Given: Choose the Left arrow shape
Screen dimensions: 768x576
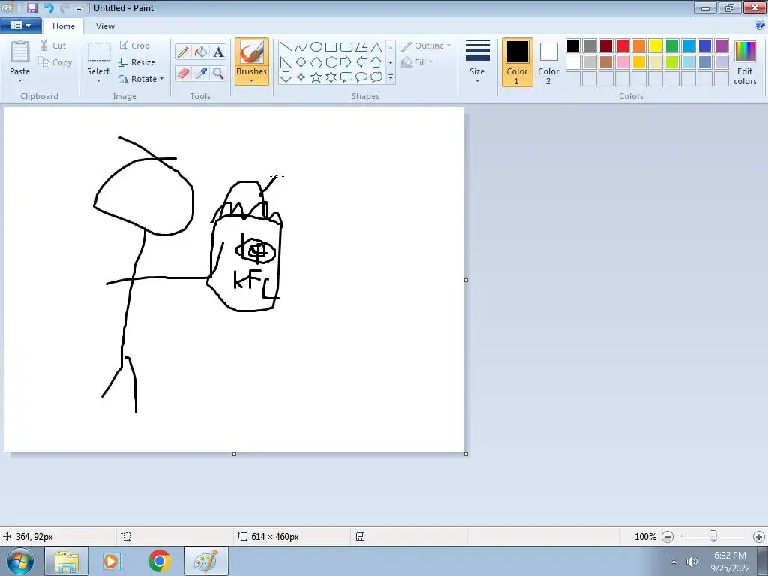Looking at the screenshot, I should pos(361,62).
